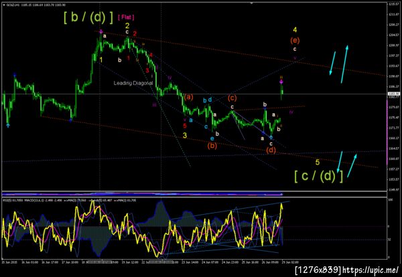Select the yellow wave '1' label
Viewport: 402px width, 277px height.
101,60
